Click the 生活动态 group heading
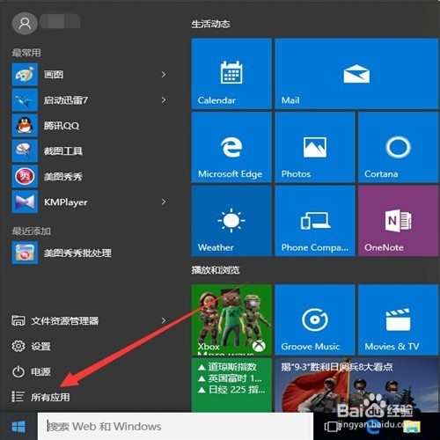This screenshot has height=440, width=440. [x=210, y=24]
